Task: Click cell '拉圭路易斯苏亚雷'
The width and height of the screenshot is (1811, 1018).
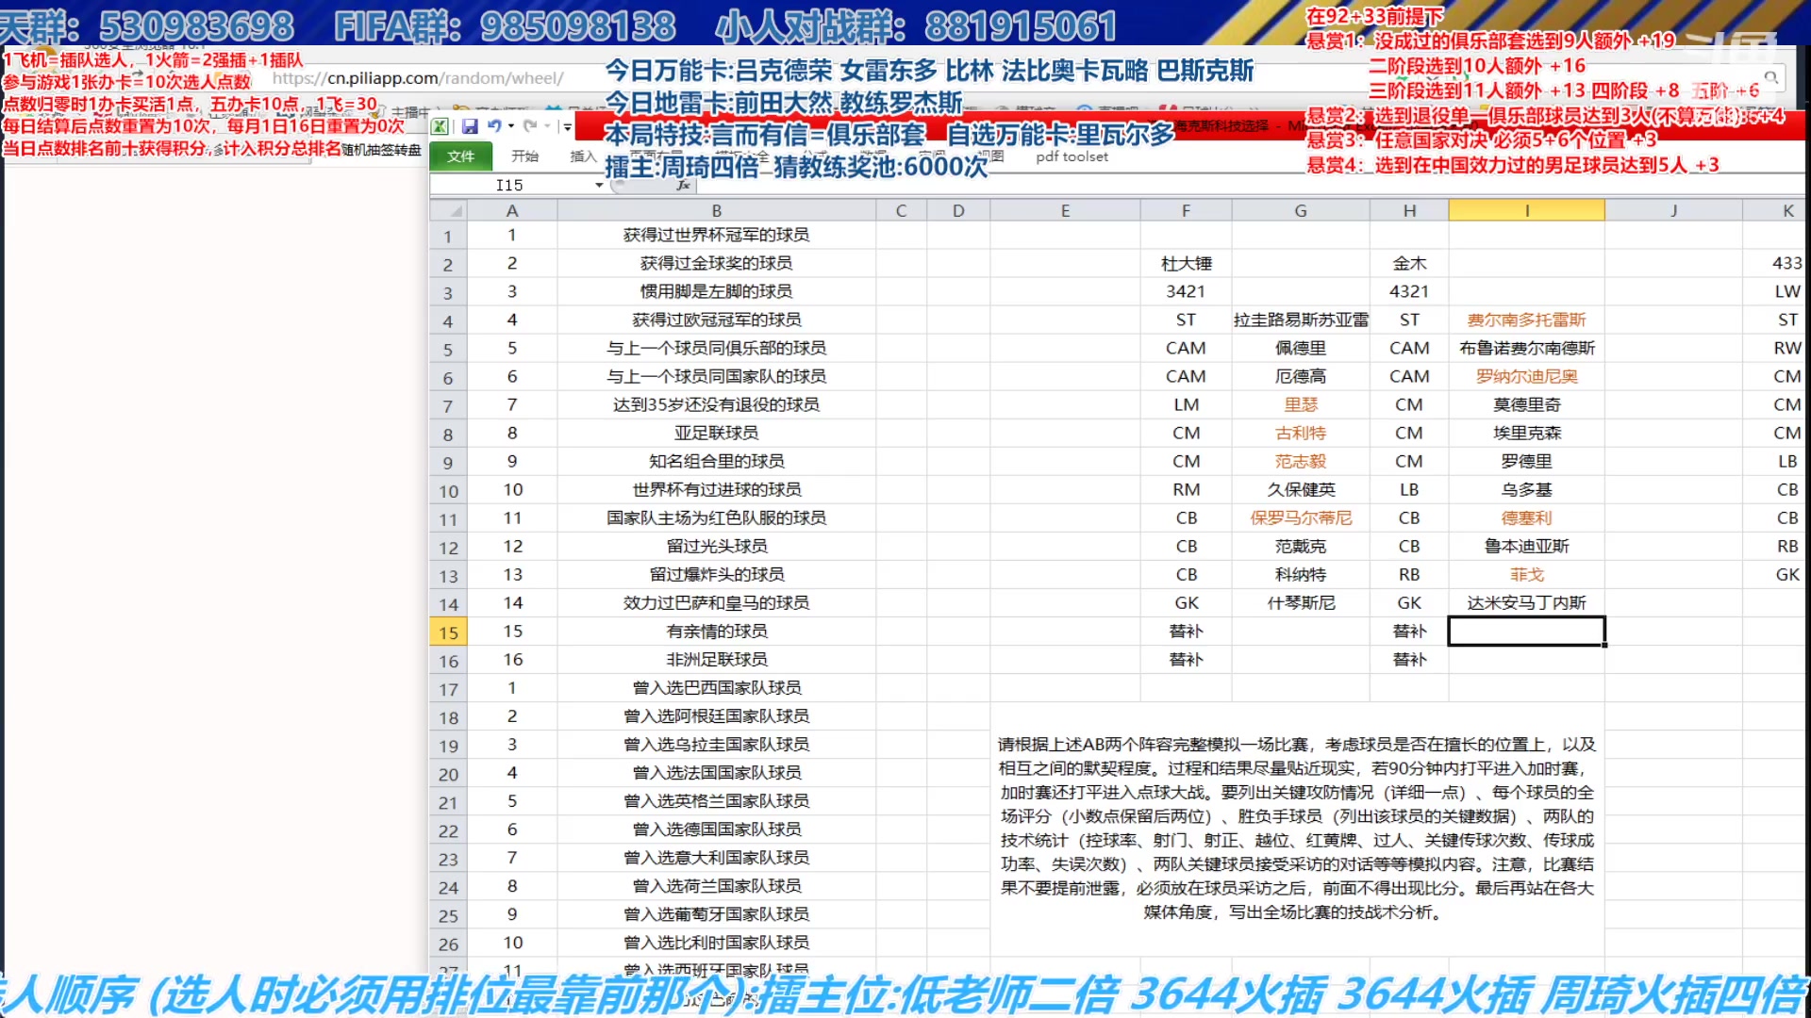Action: point(1301,320)
